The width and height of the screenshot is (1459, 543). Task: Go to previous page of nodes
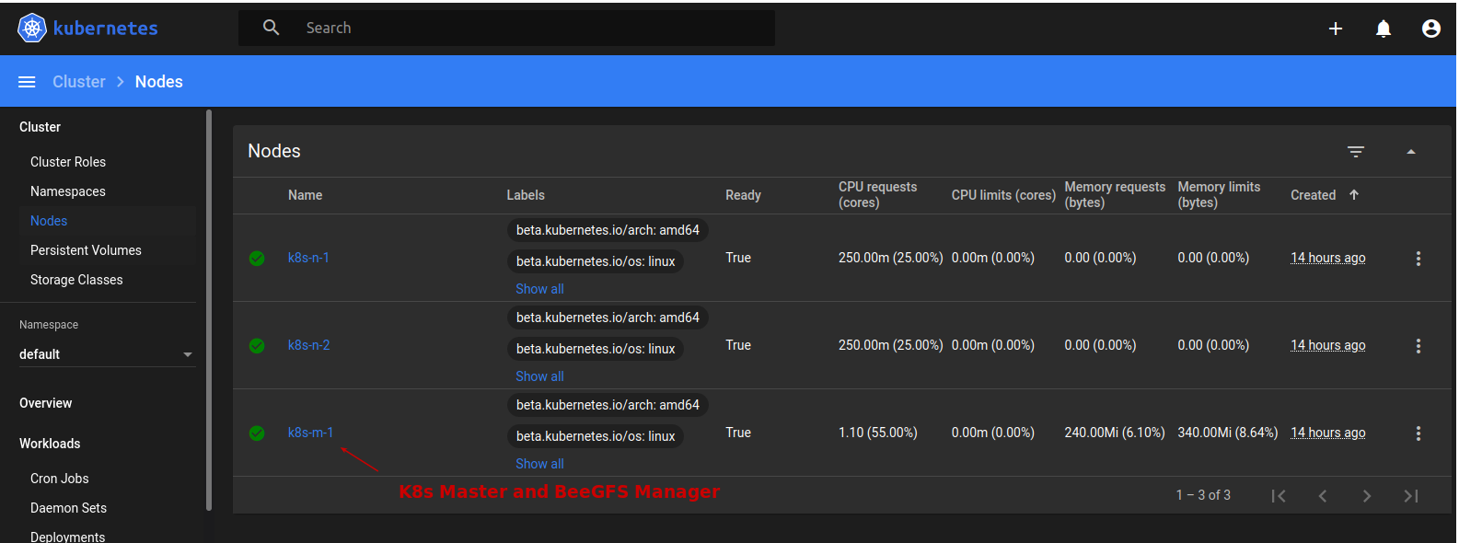[1323, 496]
